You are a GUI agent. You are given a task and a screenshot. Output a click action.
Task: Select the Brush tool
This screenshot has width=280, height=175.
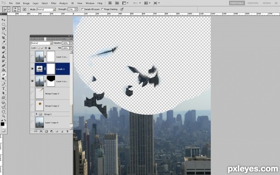(3, 52)
